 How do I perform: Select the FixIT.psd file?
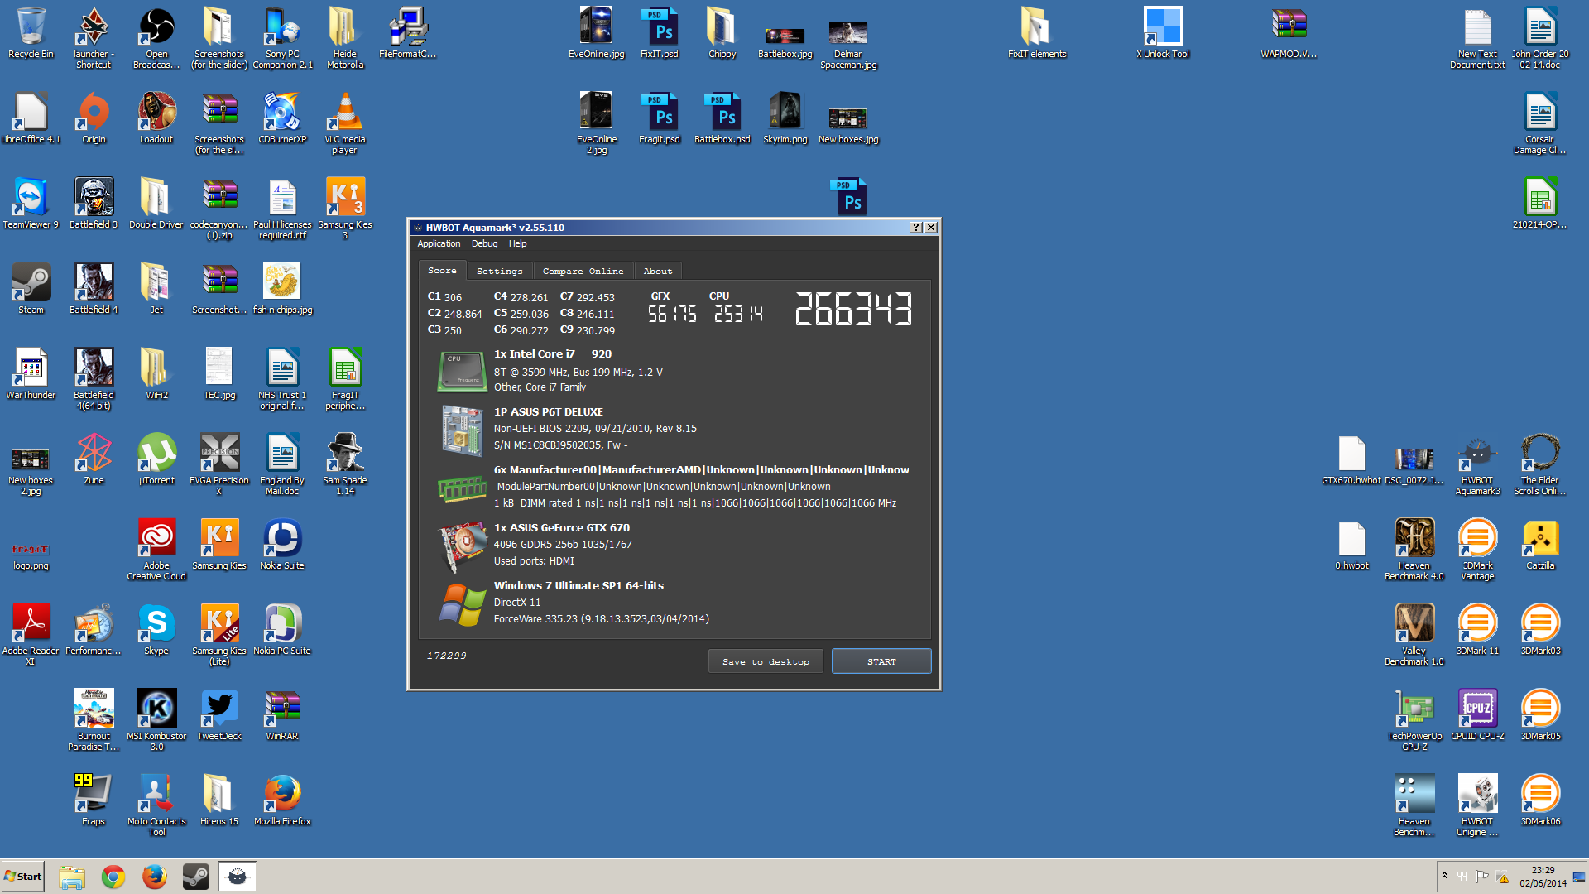pyautogui.click(x=660, y=32)
